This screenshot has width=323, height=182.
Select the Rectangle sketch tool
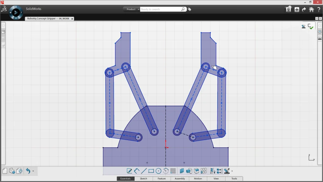point(151,171)
